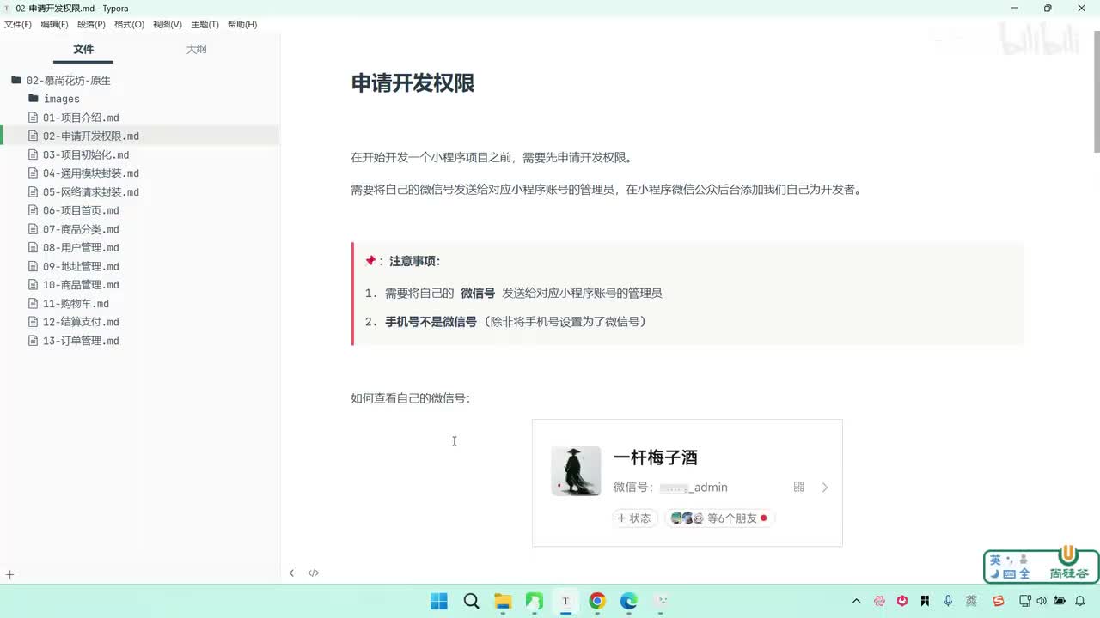Open the volume control tray icon
The width and height of the screenshot is (1100, 618).
[1042, 601]
